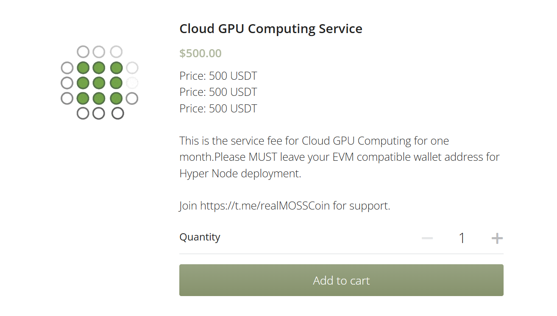Click the words 'for support'
The image size is (557, 316).
(361, 206)
